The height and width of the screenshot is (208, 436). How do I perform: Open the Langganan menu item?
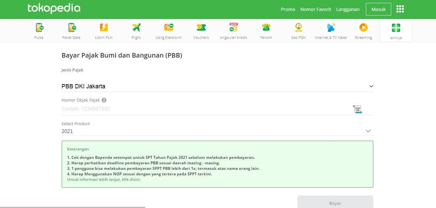pyautogui.click(x=348, y=9)
